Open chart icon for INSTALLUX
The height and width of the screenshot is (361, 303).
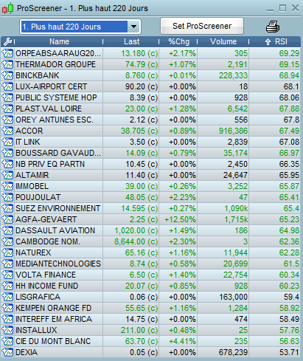coord(7,330)
